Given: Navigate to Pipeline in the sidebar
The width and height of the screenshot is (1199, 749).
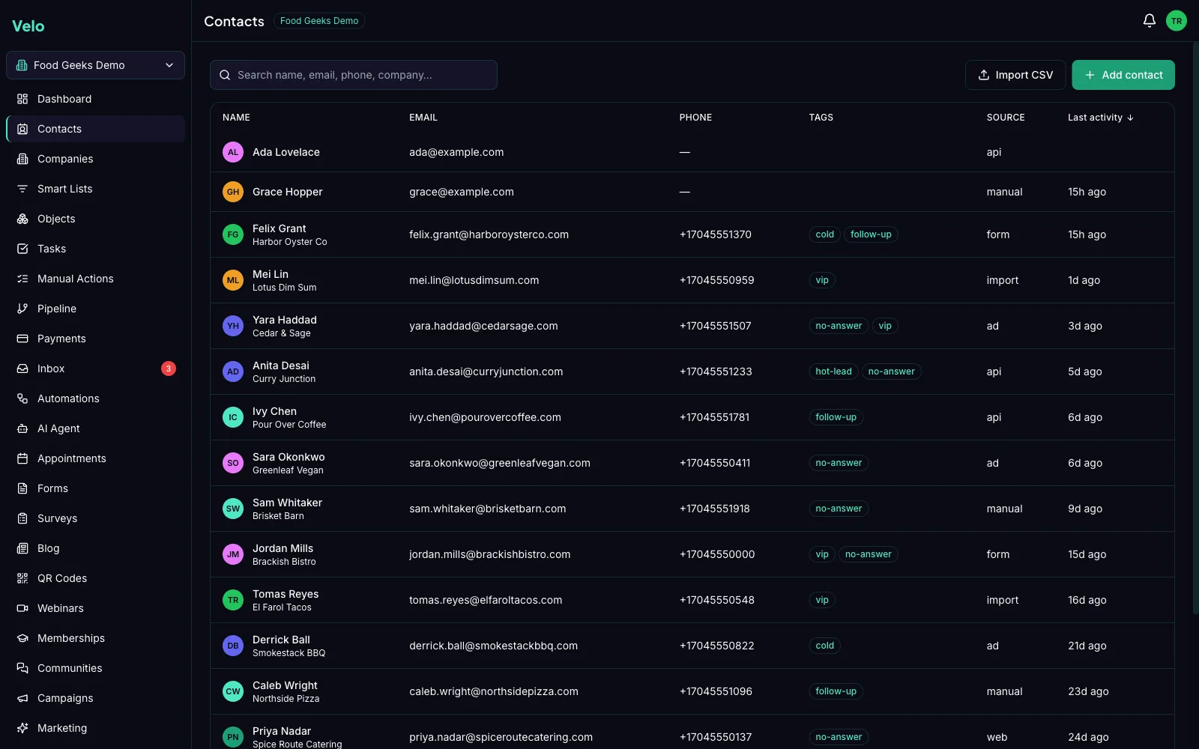Looking at the screenshot, I should pyautogui.click(x=95, y=309).
